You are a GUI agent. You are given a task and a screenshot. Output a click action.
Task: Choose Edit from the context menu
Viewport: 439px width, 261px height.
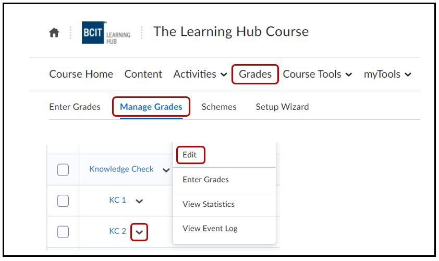pos(190,155)
